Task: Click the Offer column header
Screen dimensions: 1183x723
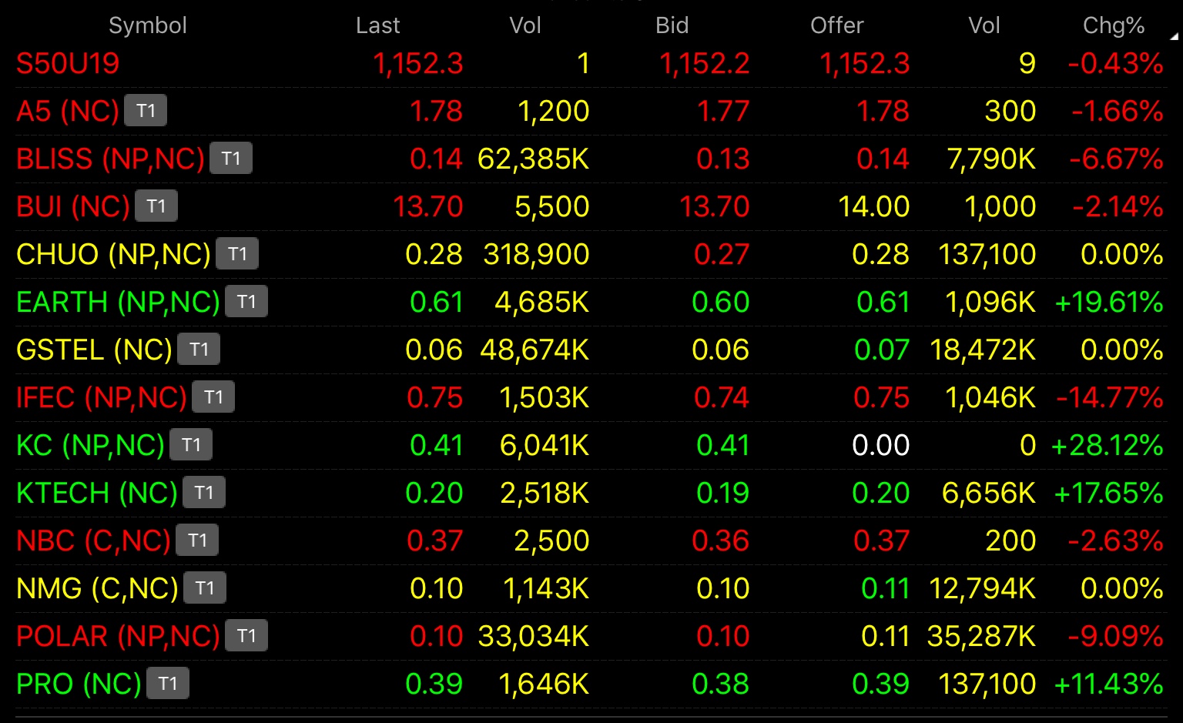Action: point(836,25)
